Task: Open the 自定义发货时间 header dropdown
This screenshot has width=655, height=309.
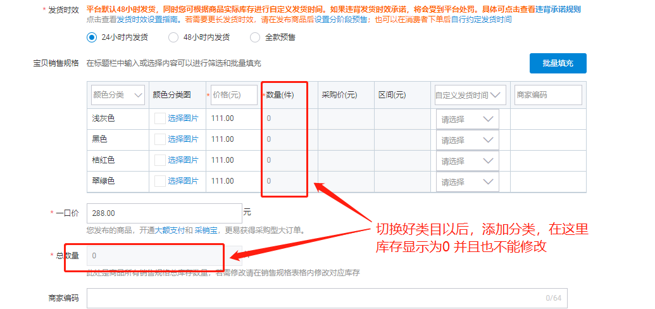Action: (x=470, y=95)
